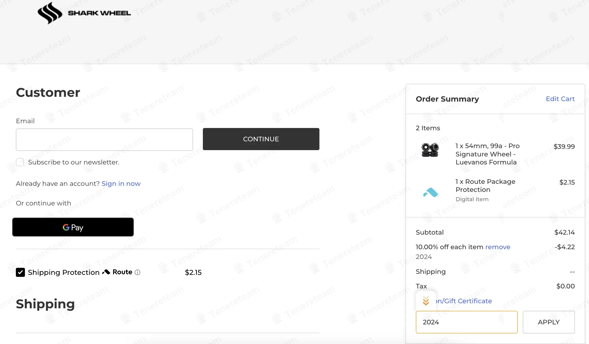Click the coupon code field containing 2024
The image size is (589, 344).
tap(466, 322)
